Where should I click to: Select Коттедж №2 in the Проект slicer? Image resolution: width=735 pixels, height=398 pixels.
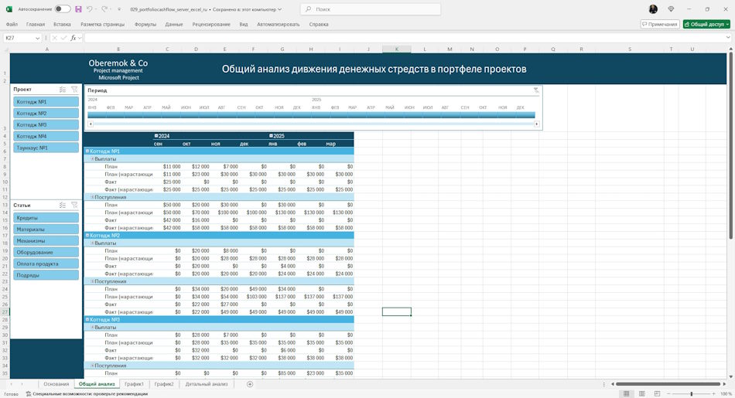pos(46,114)
